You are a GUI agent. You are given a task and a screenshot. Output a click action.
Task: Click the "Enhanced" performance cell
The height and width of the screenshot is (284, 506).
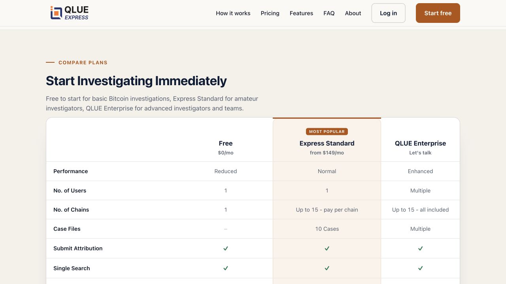[x=420, y=171]
